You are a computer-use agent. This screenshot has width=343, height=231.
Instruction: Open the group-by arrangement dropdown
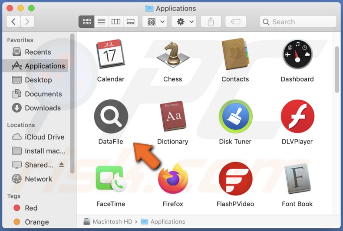pyautogui.click(x=155, y=22)
